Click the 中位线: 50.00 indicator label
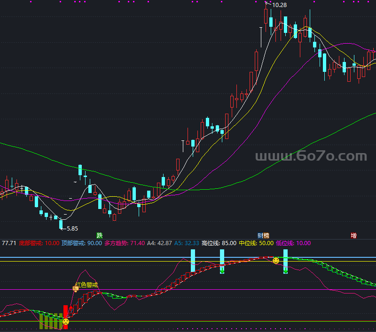Image resolution: width=376 pixels, height=332 pixels. click(x=256, y=243)
